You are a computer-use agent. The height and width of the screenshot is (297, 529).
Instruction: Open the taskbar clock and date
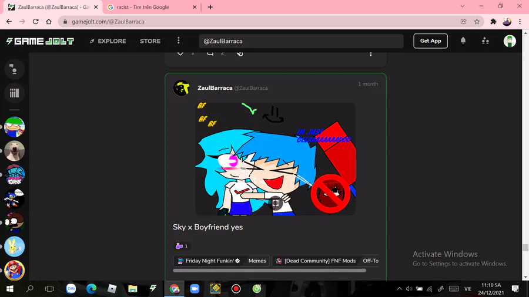point(491,289)
